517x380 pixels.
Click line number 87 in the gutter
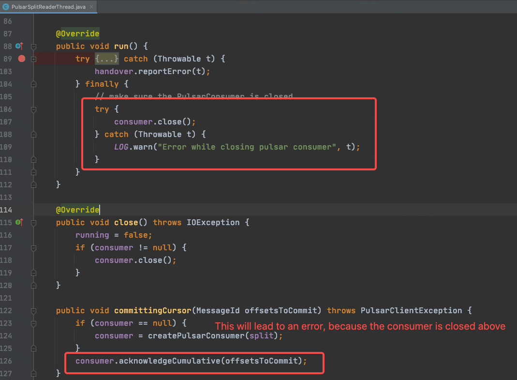[x=7, y=34]
